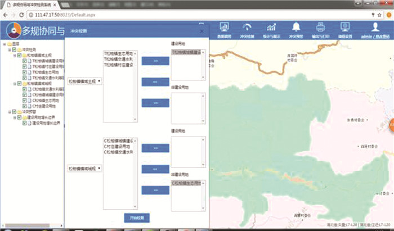Open the 冲突检测 gauge icon
This screenshot has height=231, width=394.
[247, 28]
